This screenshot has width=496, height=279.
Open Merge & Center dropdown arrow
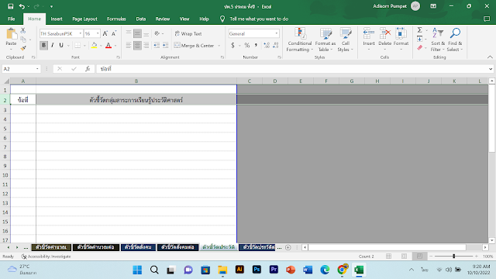pos(219,46)
